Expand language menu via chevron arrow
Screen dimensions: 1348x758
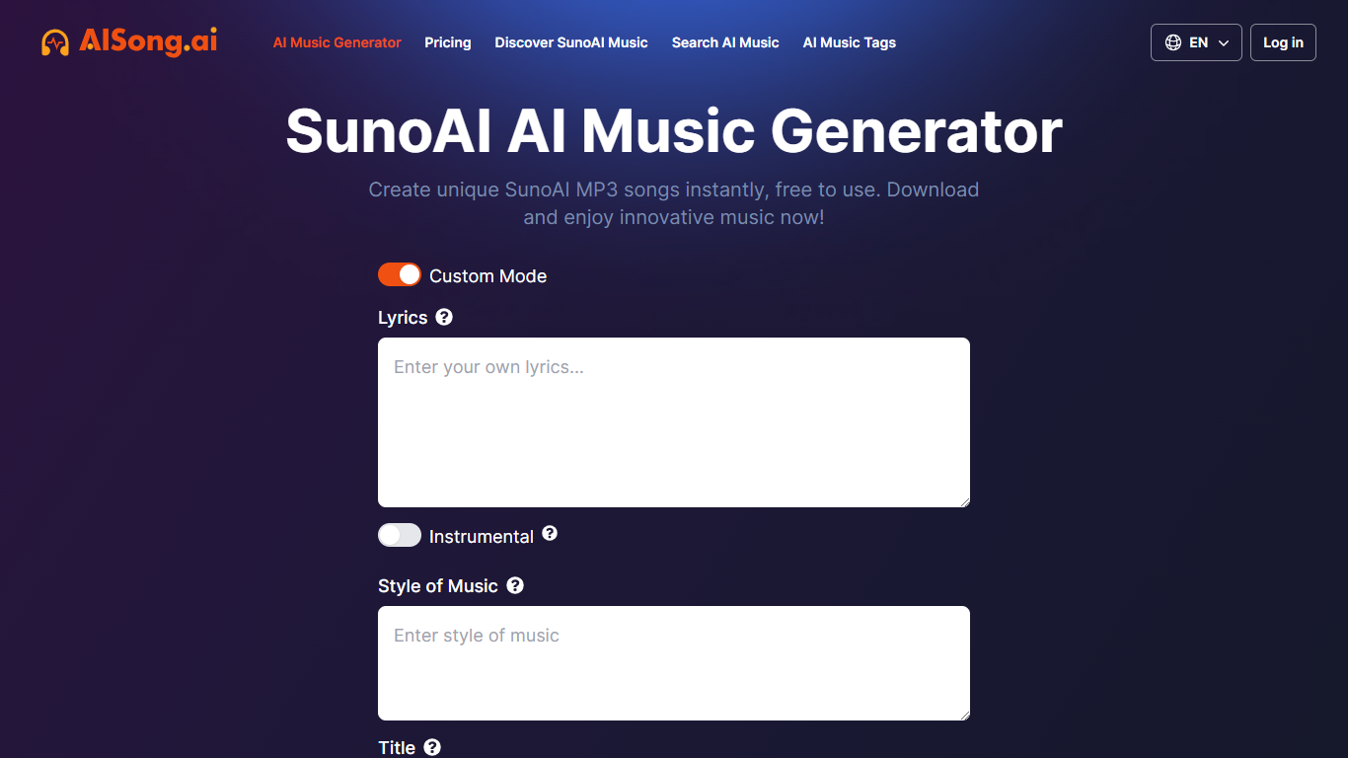tap(1224, 43)
